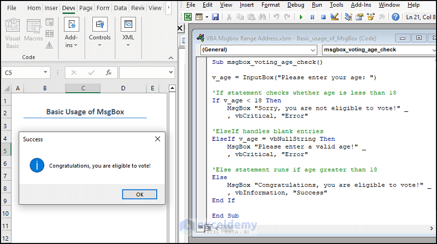The image size is (437, 244).
Task: Click the Macros ribbon button
Action: pos(33,30)
